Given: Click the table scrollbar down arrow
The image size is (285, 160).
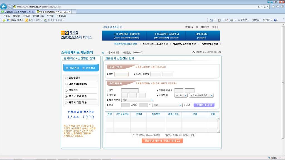Looking at the screenshot, I should 218,131.
